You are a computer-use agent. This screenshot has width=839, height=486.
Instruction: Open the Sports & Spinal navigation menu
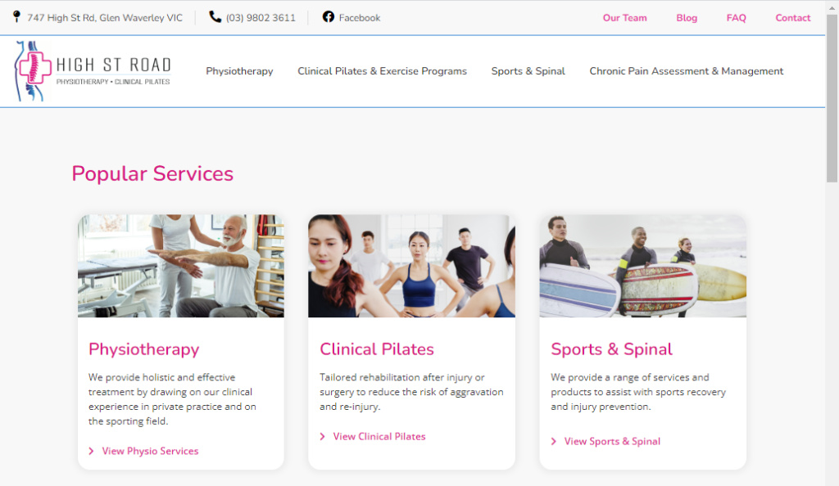click(528, 71)
